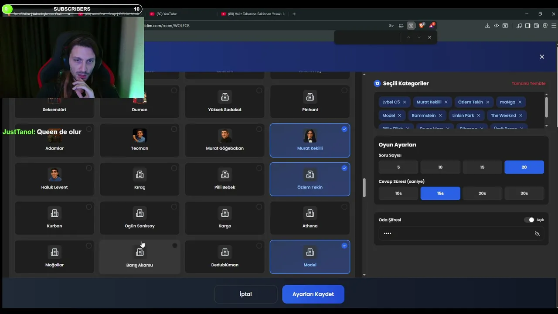The height and width of the screenshot is (314, 558).
Task: Click the Kargo card document icon
Action: [225, 213]
